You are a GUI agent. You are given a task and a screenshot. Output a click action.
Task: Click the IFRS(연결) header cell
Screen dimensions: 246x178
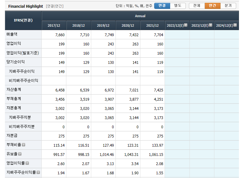point(23,20)
